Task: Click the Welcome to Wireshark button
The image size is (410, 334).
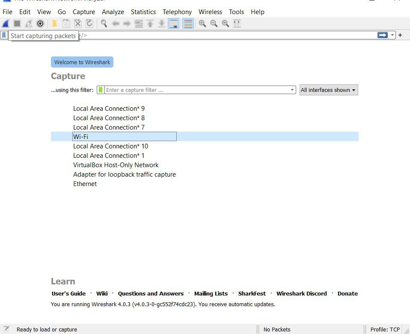Action: (x=82, y=62)
